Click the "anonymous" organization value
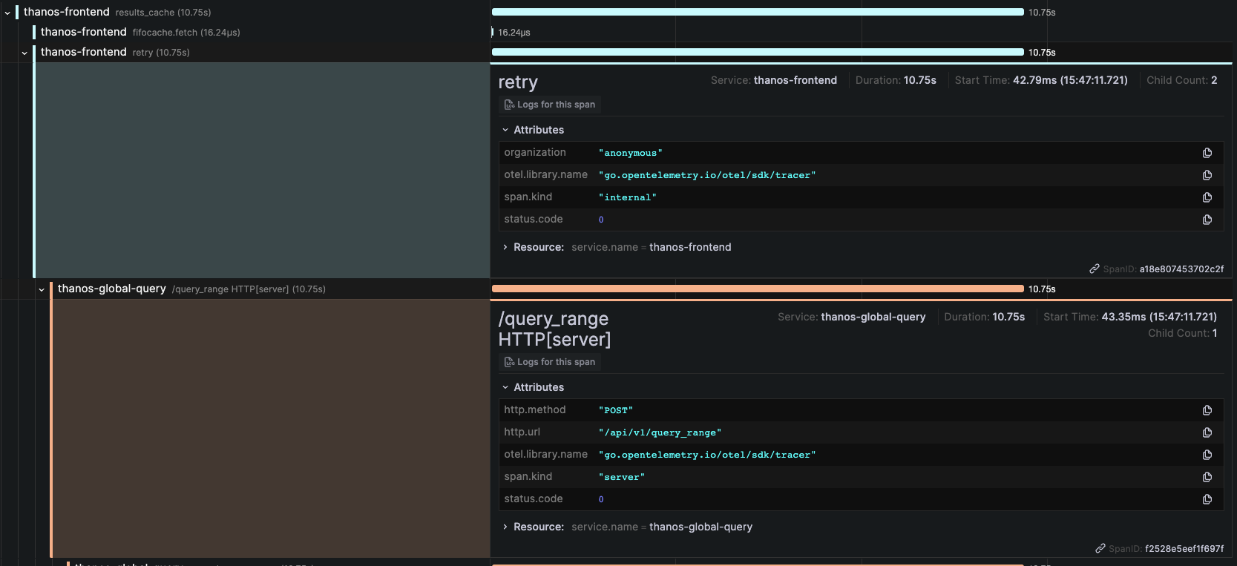 pyautogui.click(x=631, y=153)
